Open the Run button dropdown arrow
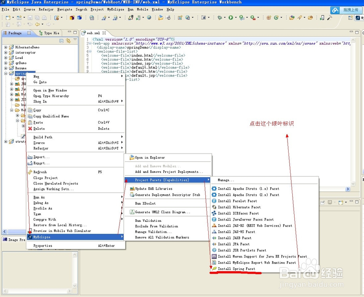 point(236,17)
